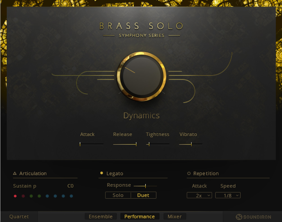The height and width of the screenshot is (222, 282).
Task: Select the second blue articulation dot
Action: click(x=55, y=196)
